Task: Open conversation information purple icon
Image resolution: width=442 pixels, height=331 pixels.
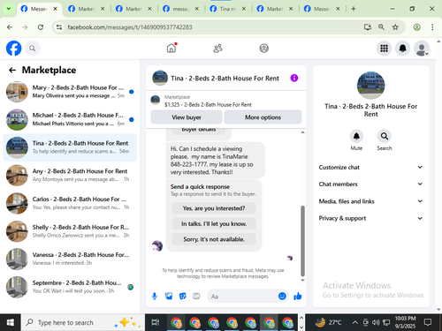Action: tap(294, 78)
